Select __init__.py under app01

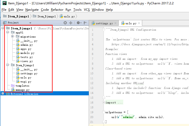[x=29, y=41]
